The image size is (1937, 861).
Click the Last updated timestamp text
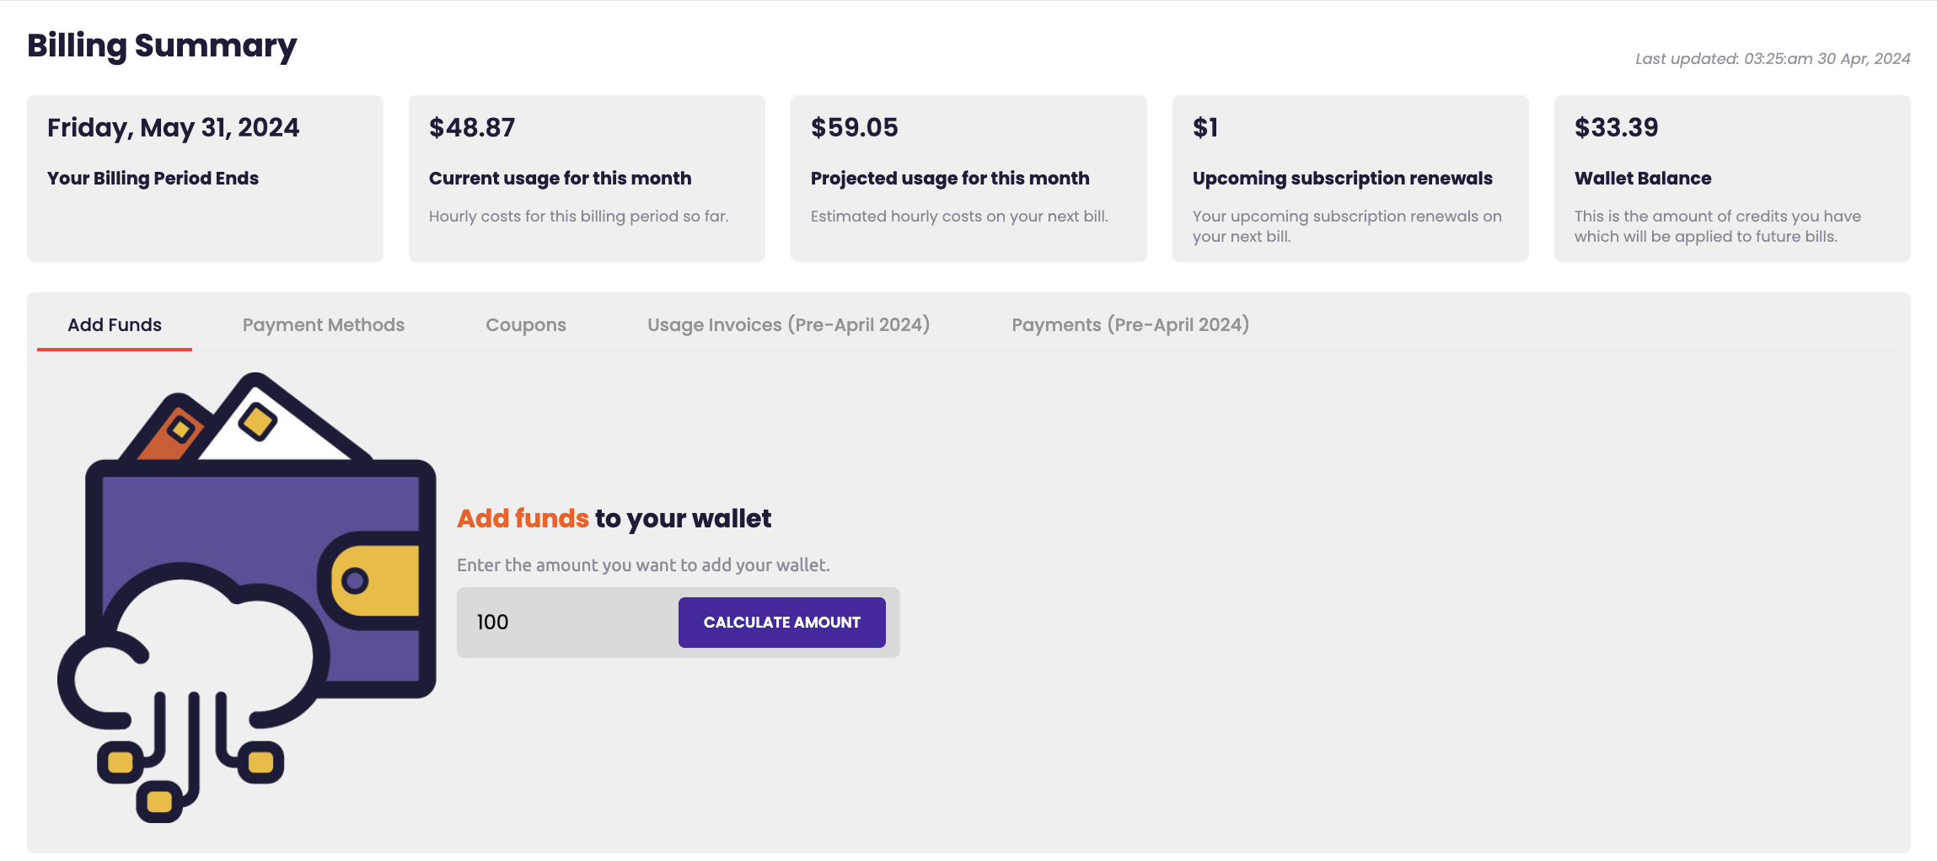tap(1772, 59)
